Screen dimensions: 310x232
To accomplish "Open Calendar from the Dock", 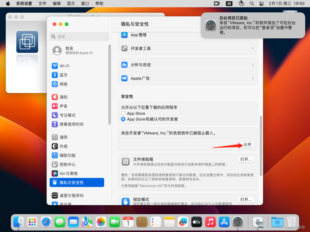I will (128, 222).
